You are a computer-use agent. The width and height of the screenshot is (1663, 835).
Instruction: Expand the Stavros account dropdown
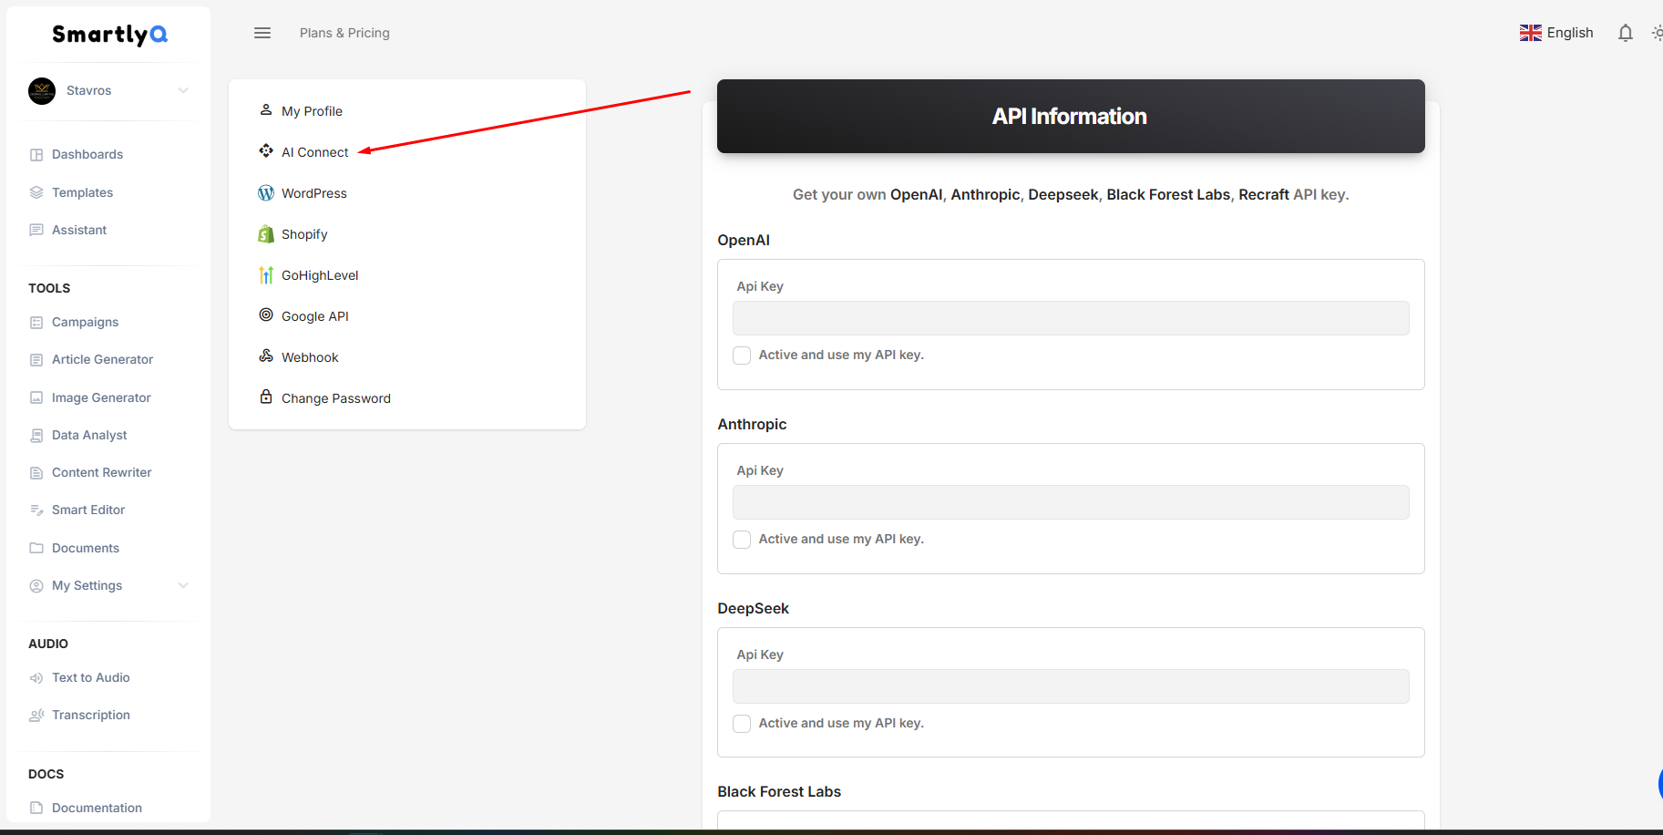tap(183, 90)
